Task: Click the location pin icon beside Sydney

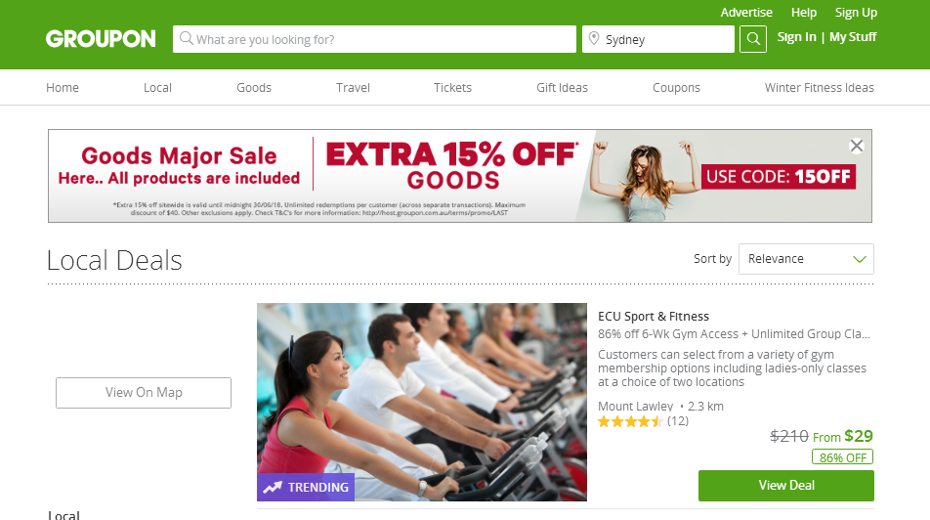Action: click(594, 38)
